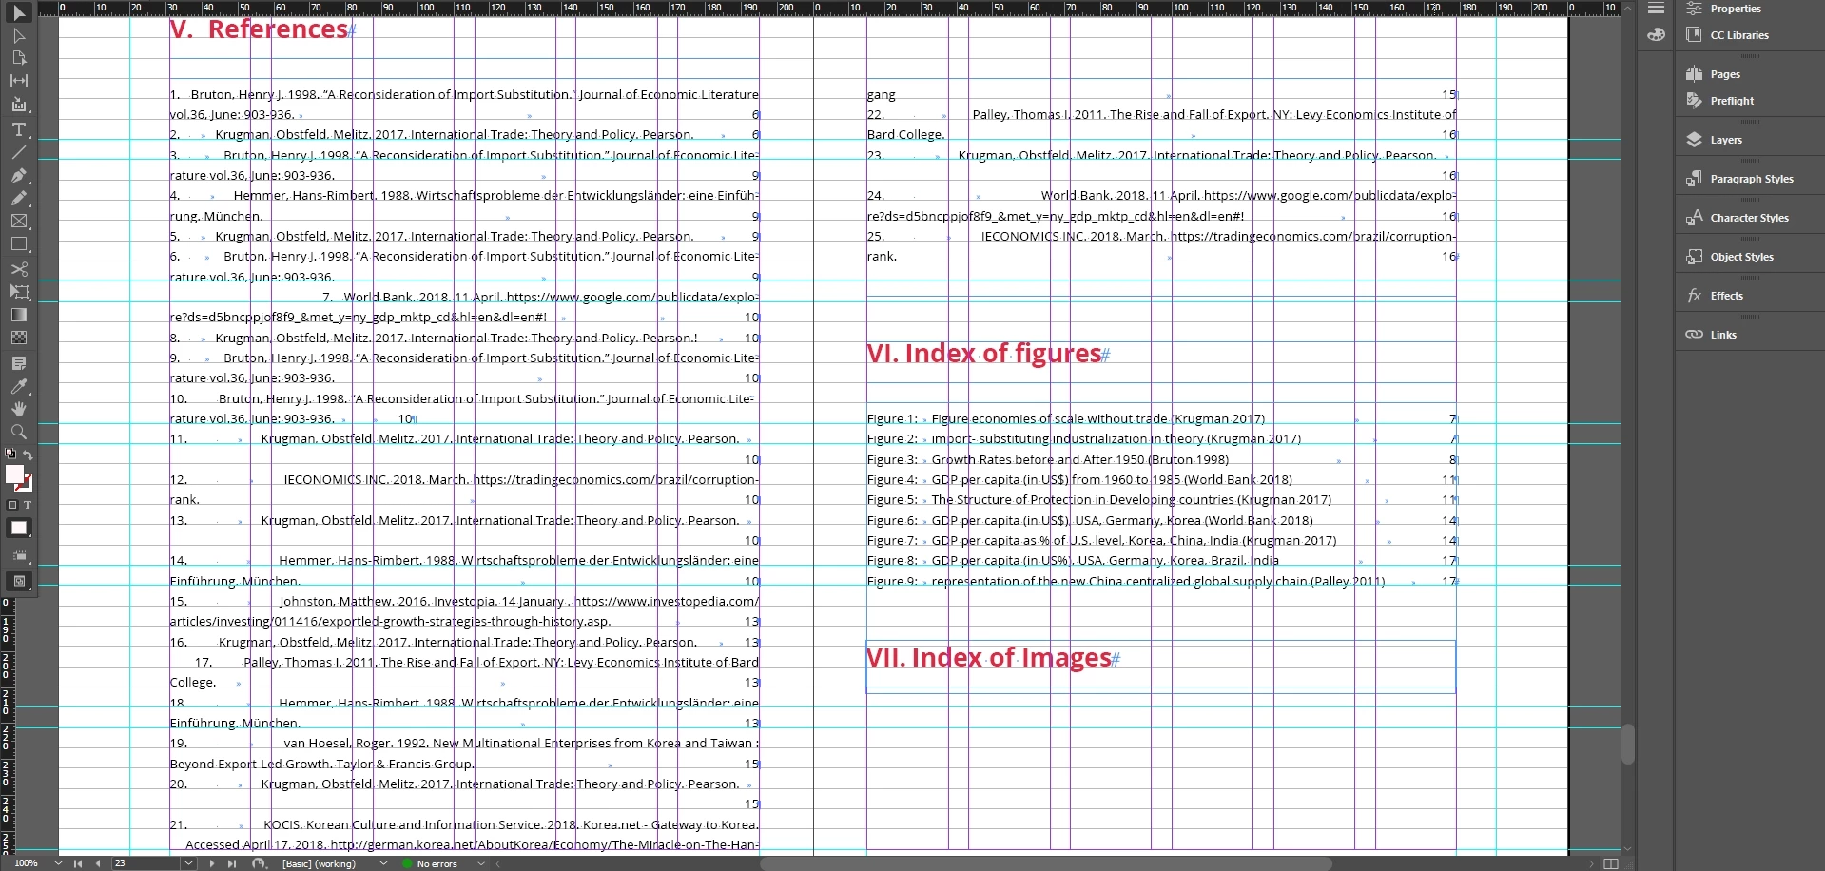Select the Zoom tool magnifier
This screenshot has width=1825, height=871.
(x=18, y=432)
